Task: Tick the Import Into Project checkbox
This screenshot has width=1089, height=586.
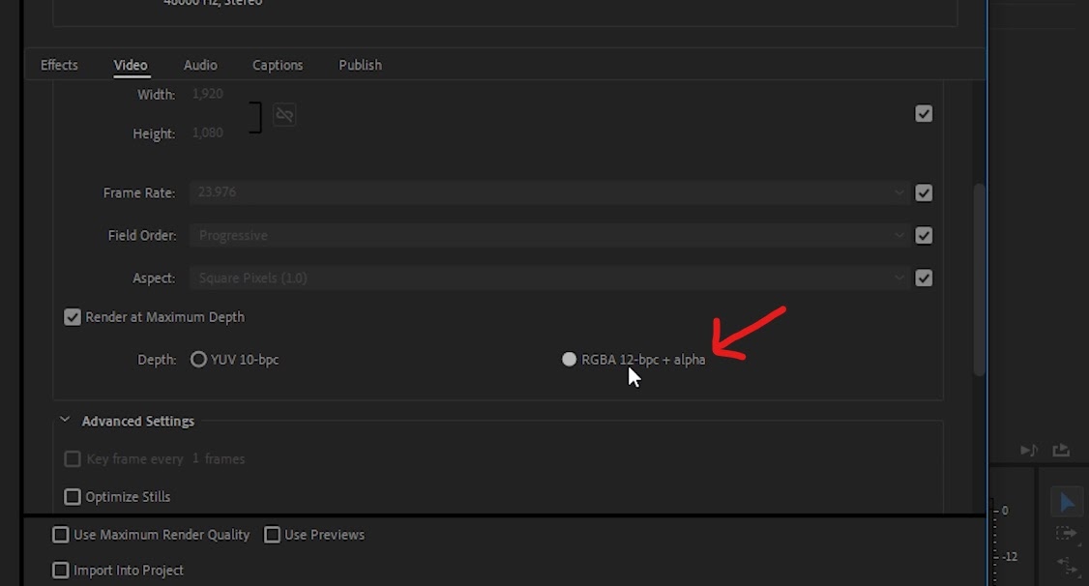Action: pyautogui.click(x=60, y=570)
